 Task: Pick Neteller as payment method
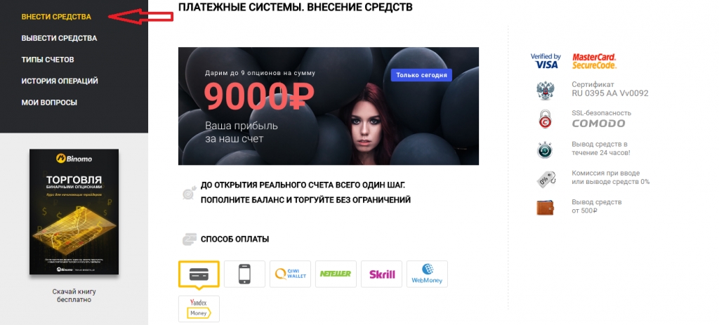click(x=336, y=274)
